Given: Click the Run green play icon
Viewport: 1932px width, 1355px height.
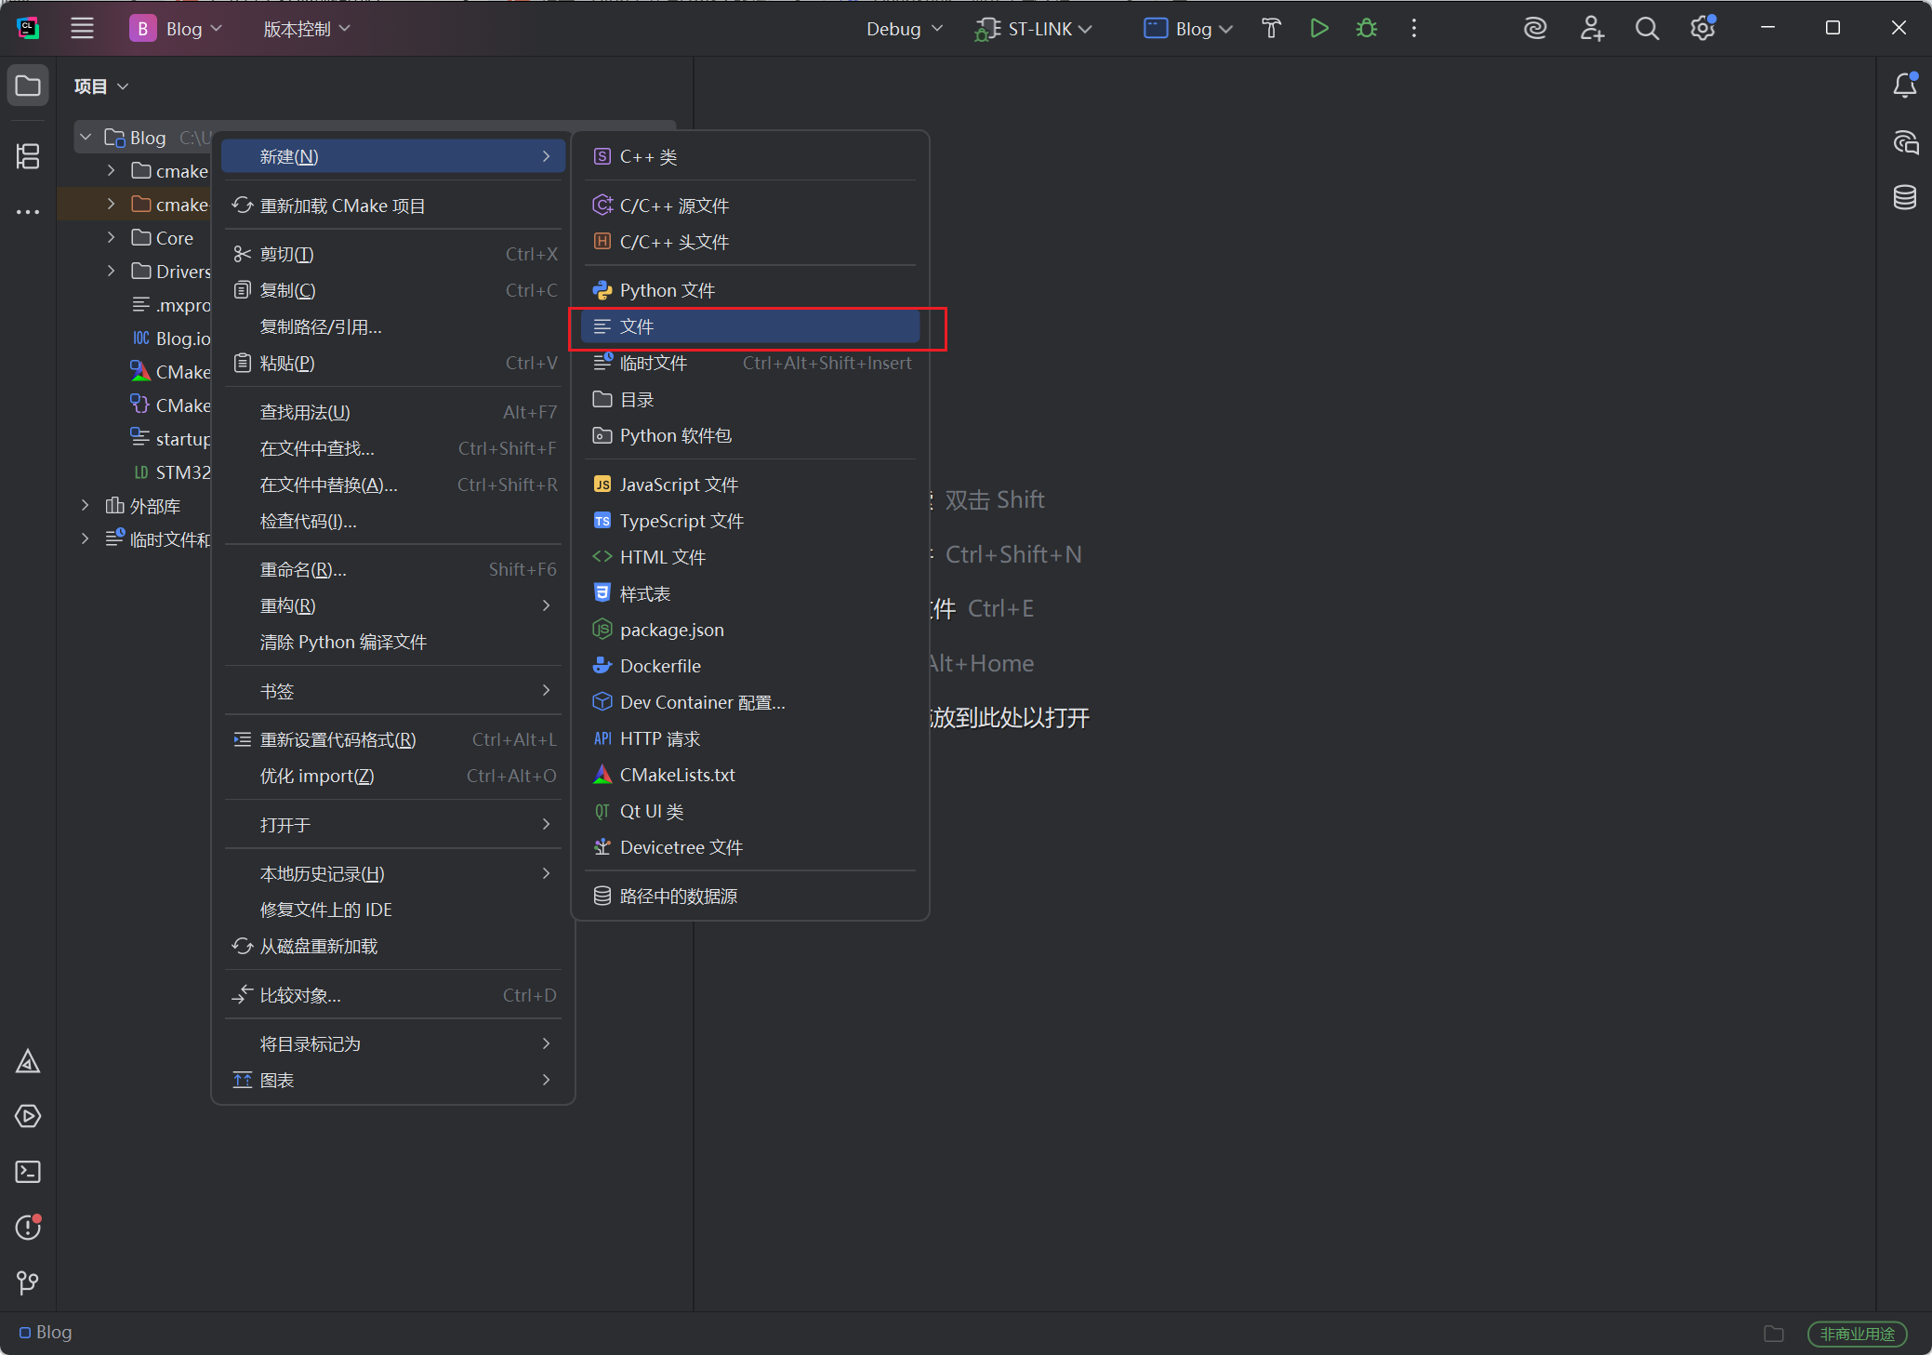Looking at the screenshot, I should 1318,29.
